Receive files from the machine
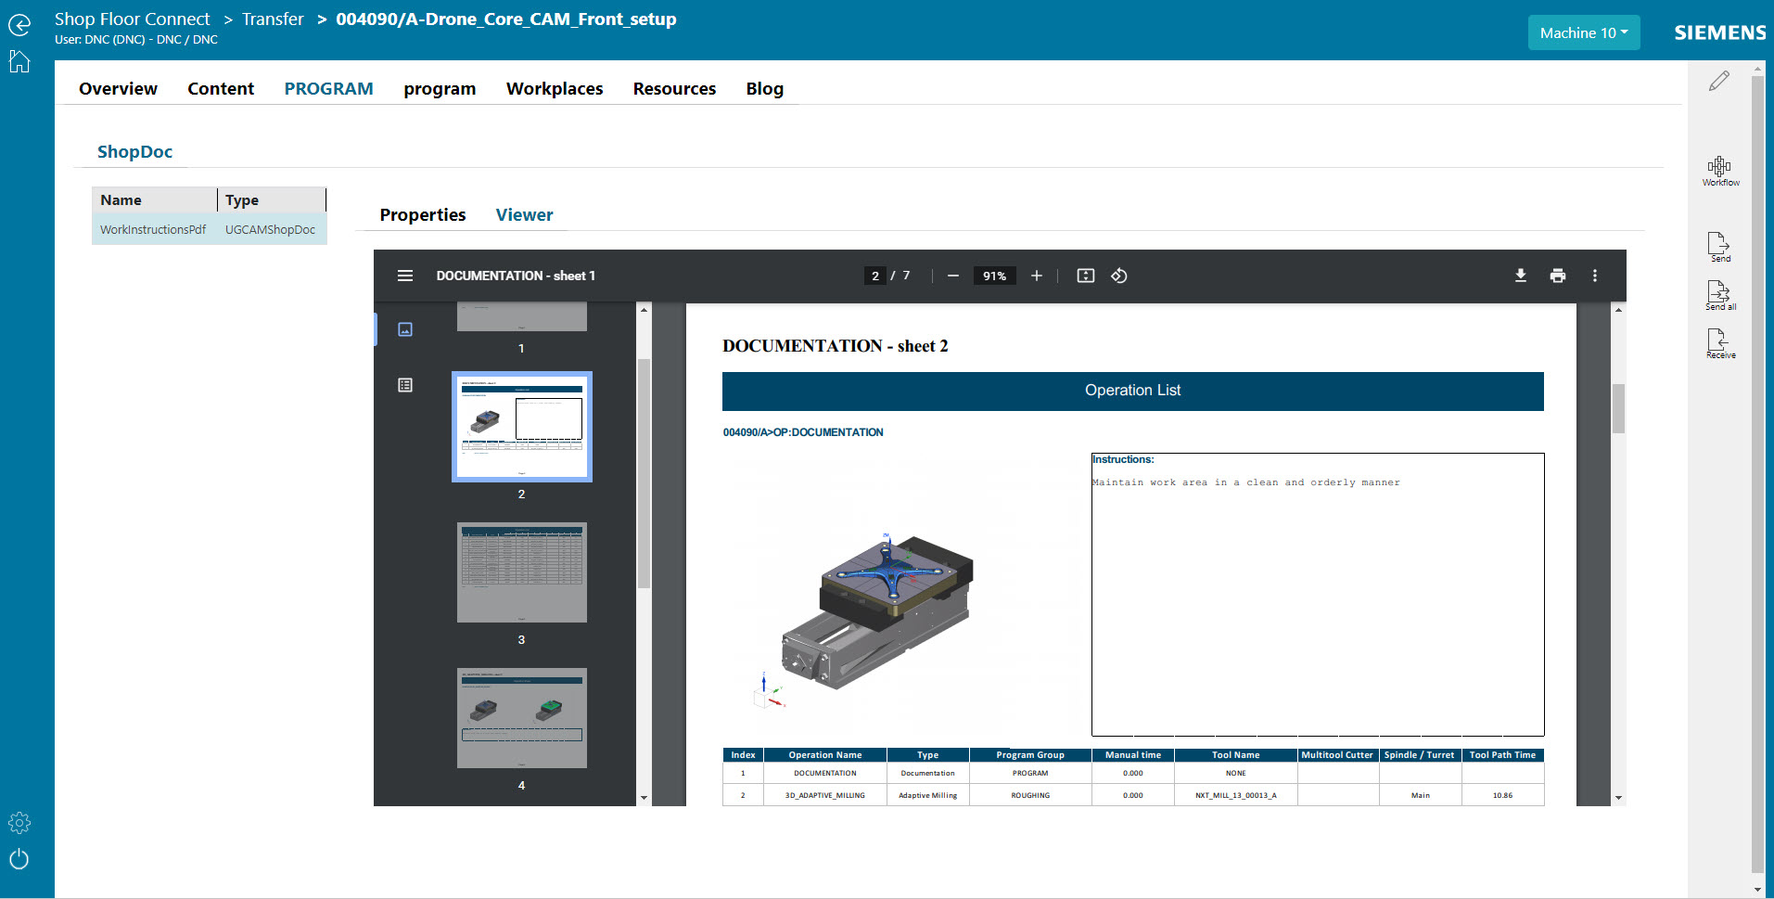 1719,341
